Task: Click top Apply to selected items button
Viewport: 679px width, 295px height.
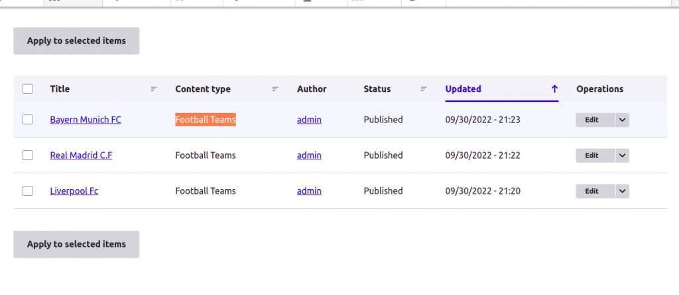Action: [76, 41]
